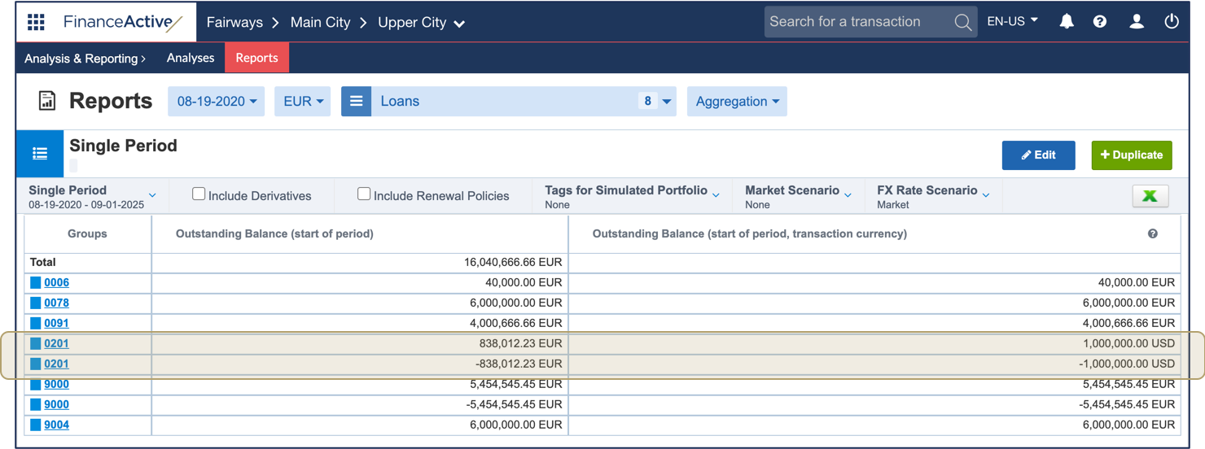1205x449 pixels.
Task: Tick the Include Renewal Policies checkbox
Action: pos(364,194)
